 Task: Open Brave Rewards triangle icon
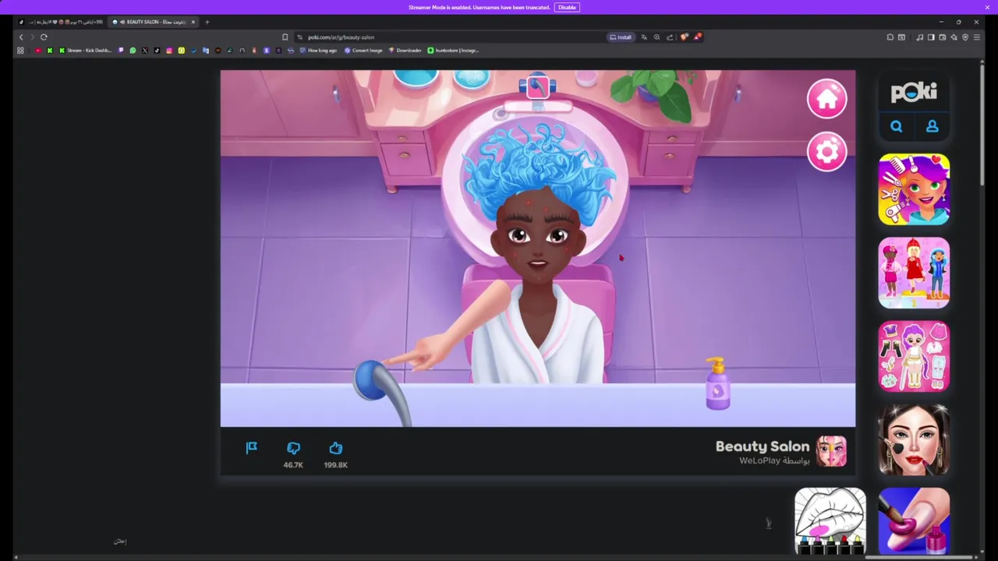pos(697,37)
